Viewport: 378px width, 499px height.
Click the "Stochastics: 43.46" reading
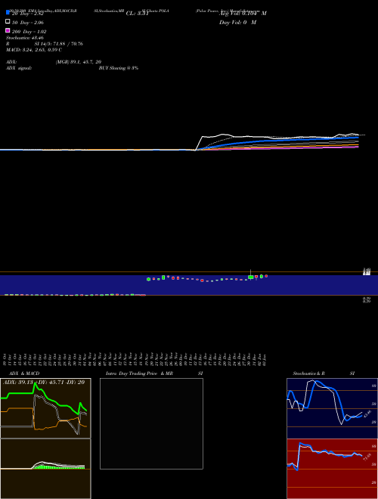25,38
